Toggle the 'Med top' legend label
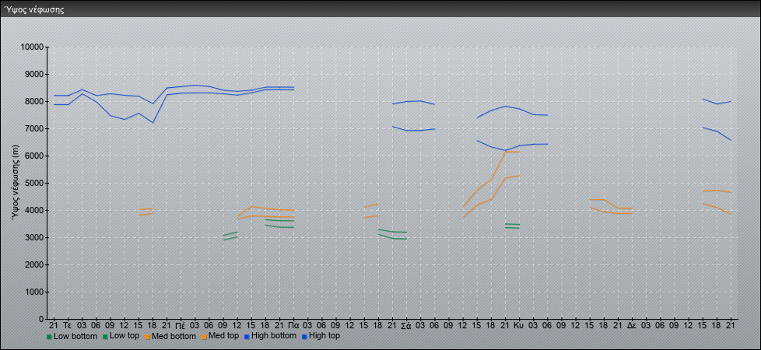 tap(223, 336)
